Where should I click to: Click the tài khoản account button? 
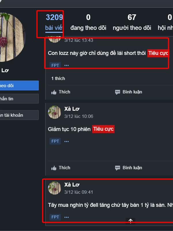point(19,115)
